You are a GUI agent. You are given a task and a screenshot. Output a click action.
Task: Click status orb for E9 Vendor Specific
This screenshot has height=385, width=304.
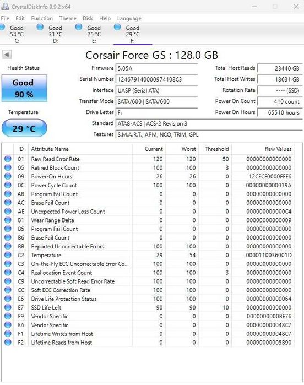click(x=8, y=316)
